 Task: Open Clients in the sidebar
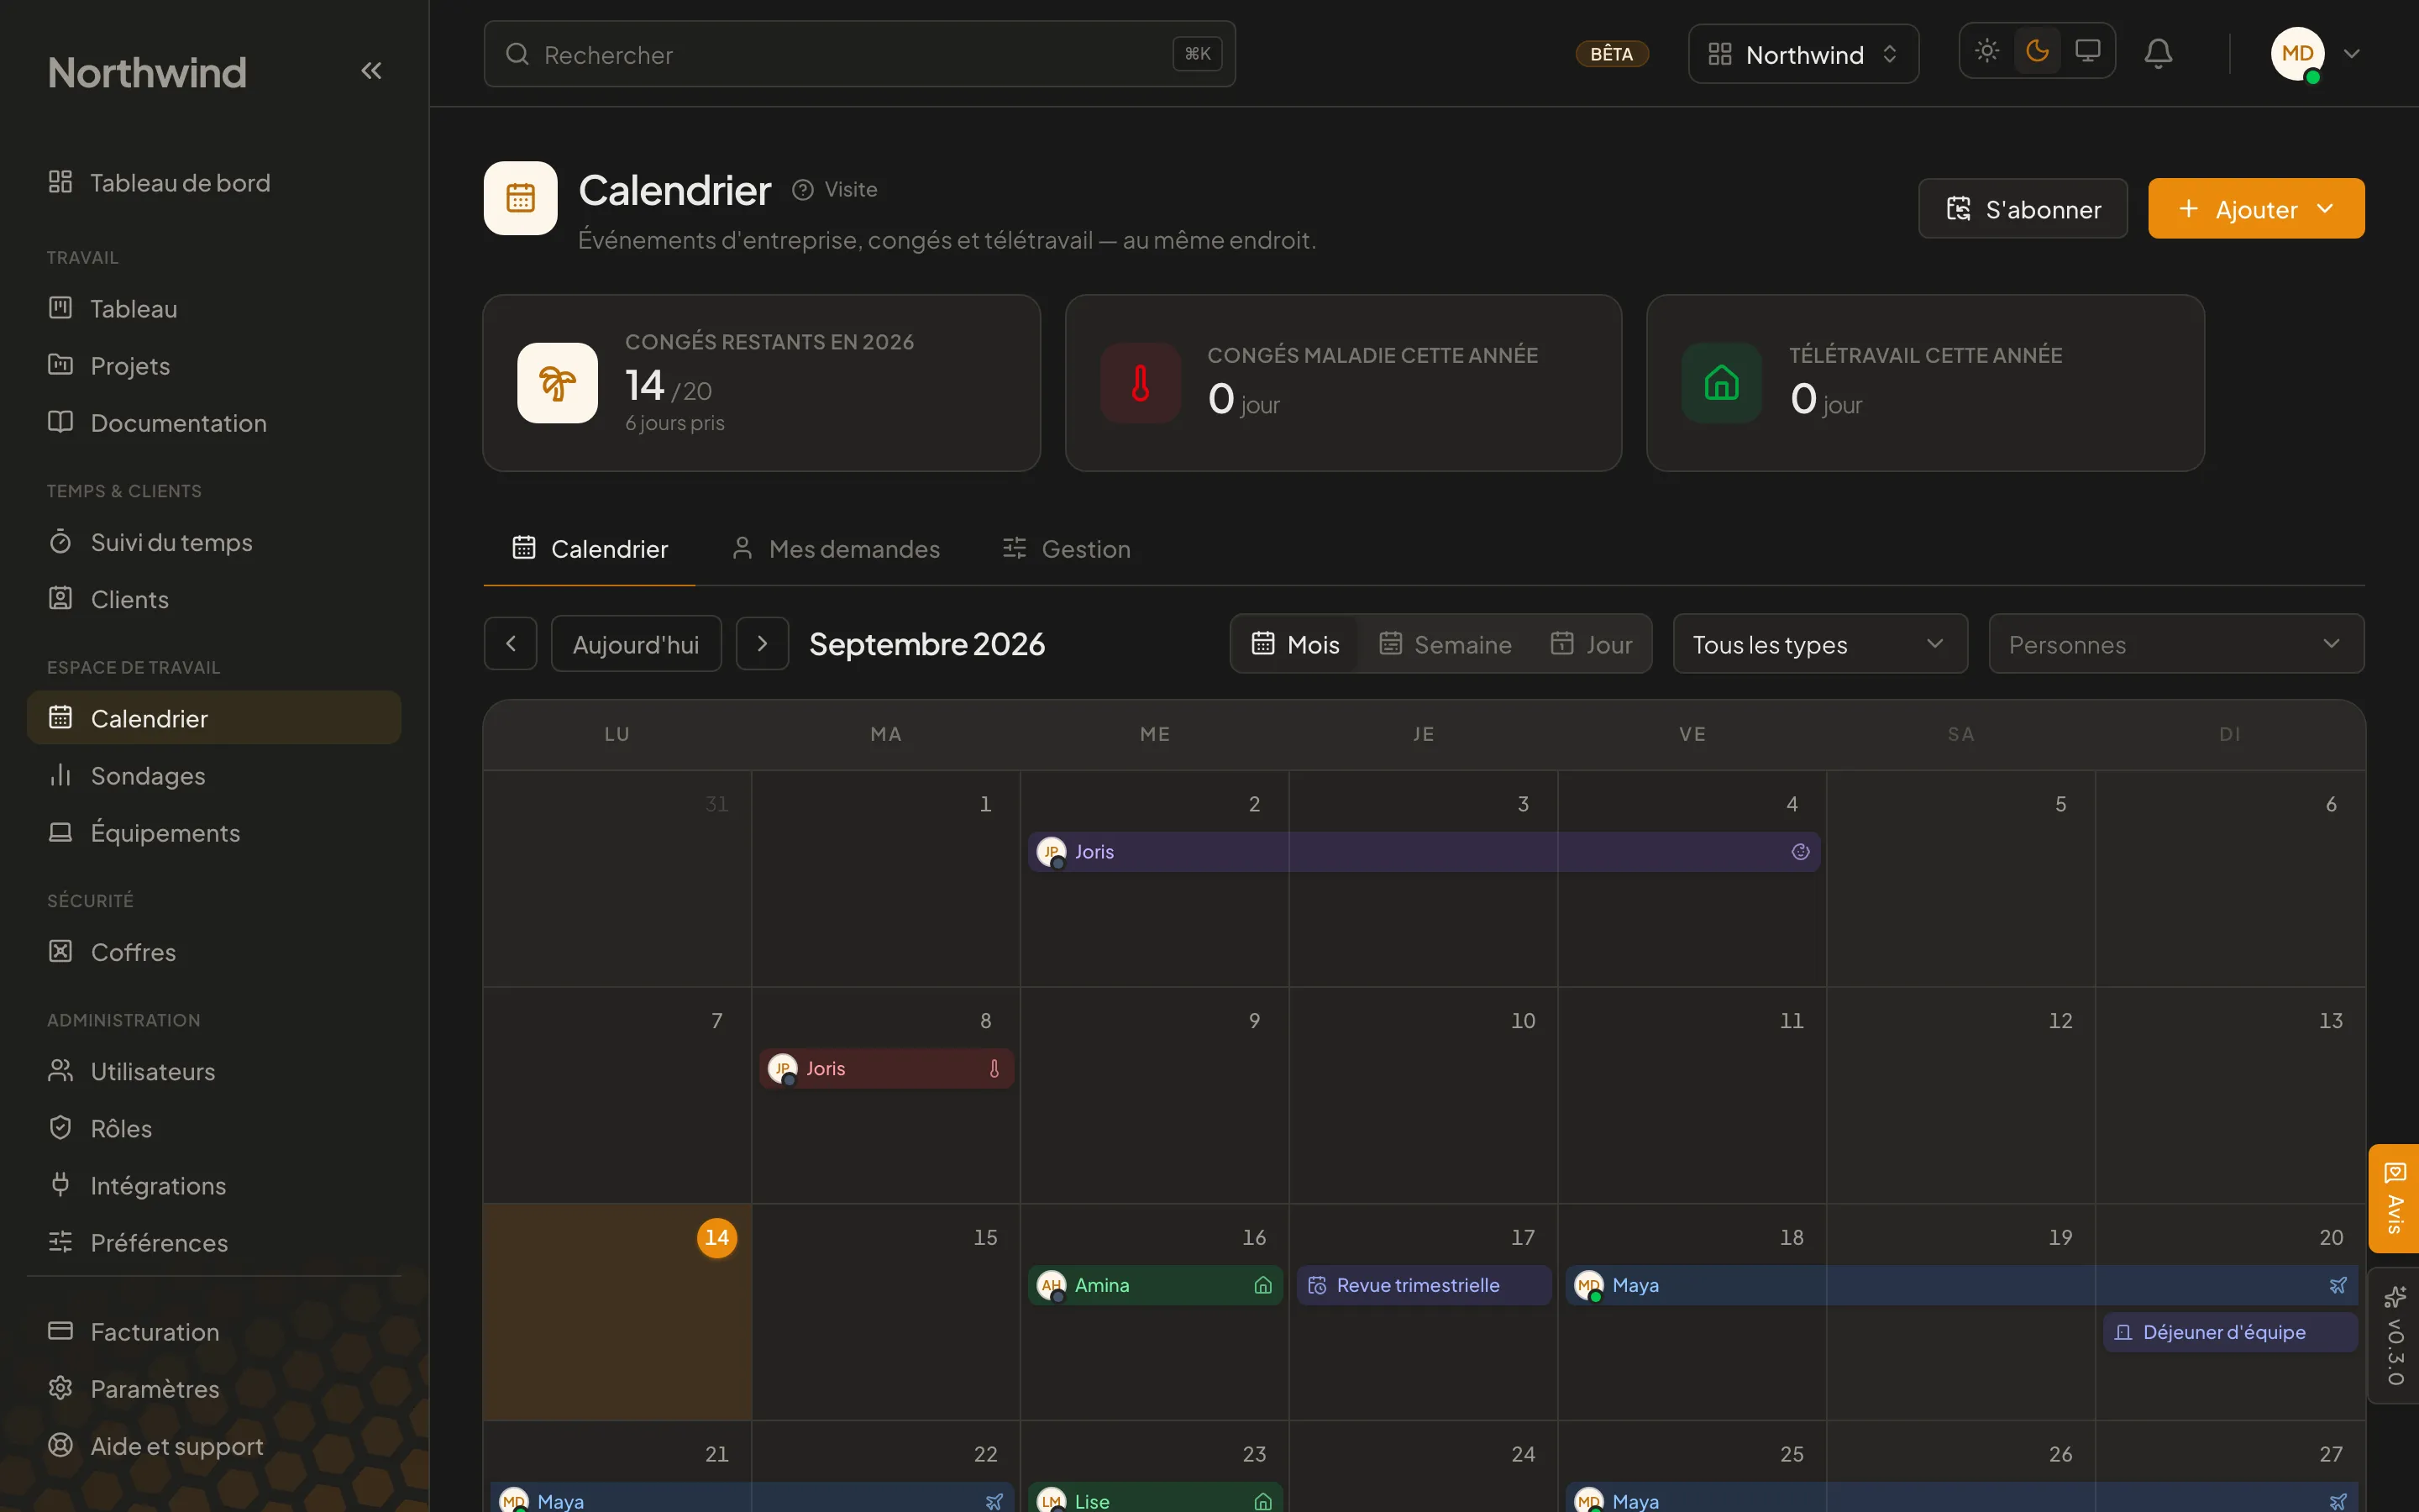pos(214,600)
